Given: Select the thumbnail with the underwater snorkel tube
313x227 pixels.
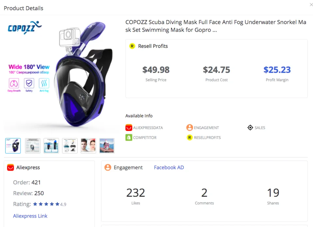Looking at the screenshot, I should point(51,146).
